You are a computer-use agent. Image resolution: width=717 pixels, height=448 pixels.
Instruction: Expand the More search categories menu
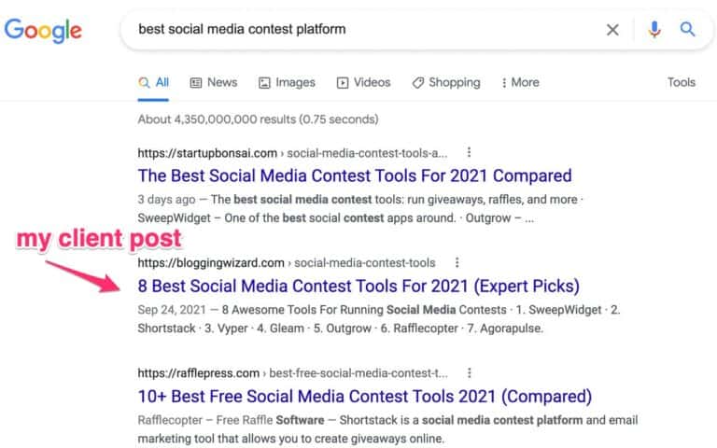(520, 83)
